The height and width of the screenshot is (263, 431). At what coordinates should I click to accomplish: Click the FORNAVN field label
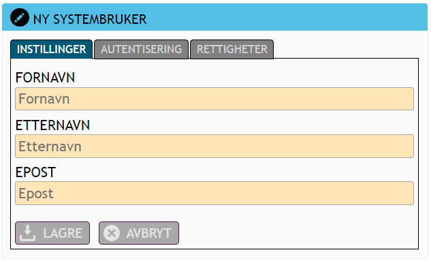(x=45, y=78)
